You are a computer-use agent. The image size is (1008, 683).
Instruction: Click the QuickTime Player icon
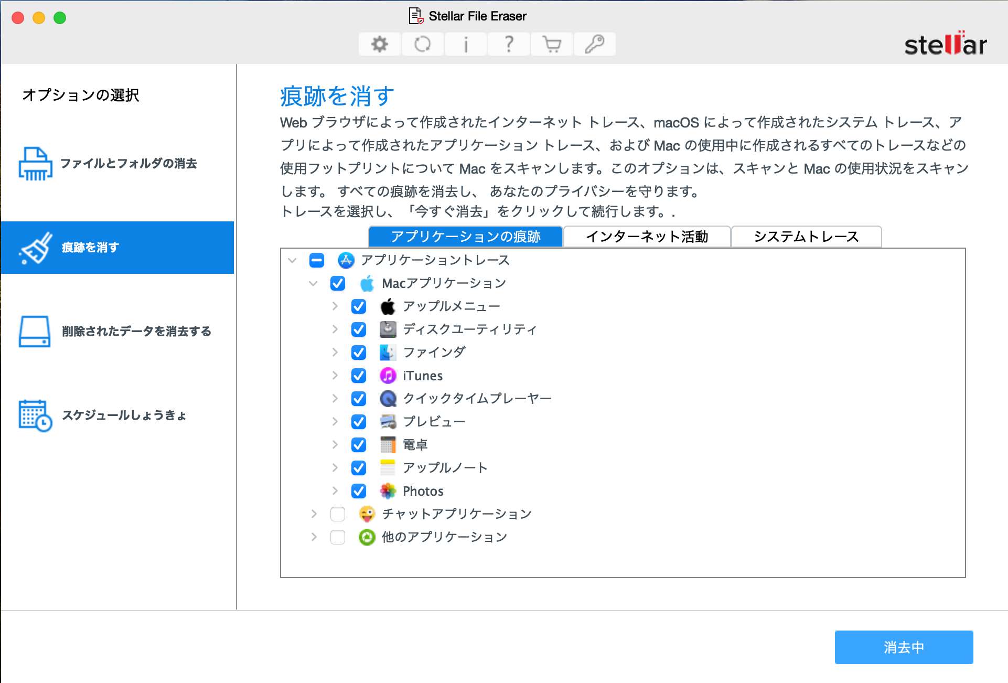pos(388,399)
